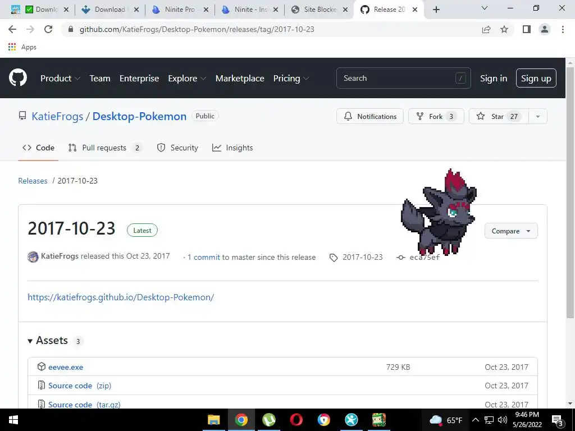Click commit hash eca75ef
The width and height of the screenshot is (575, 431).
(x=425, y=257)
